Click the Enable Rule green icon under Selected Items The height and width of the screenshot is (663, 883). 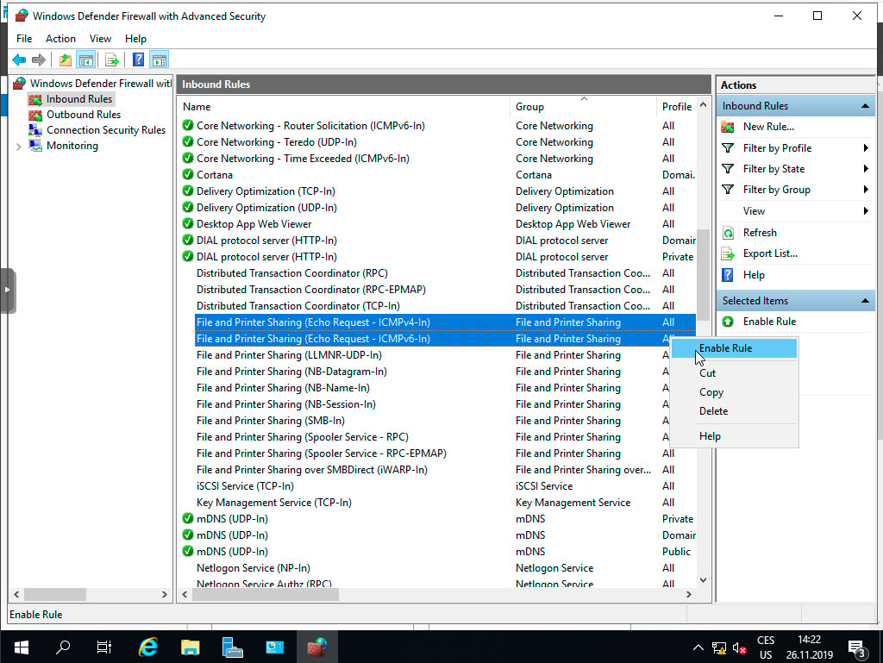(x=727, y=321)
